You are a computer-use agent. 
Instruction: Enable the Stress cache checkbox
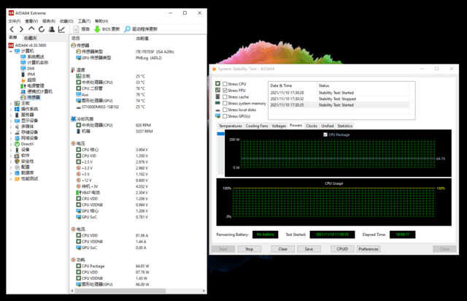coord(225,96)
